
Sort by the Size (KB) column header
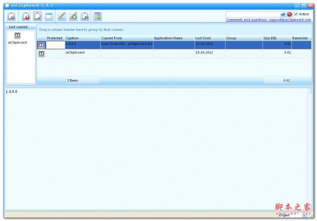pos(277,38)
